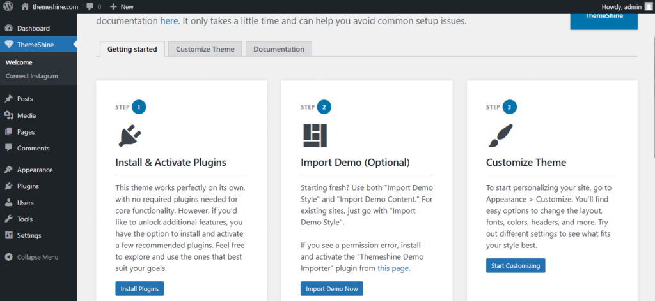Select Connect Instagram submenu item
Image resolution: width=655 pixels, height=301 pixels.
click(x=32, y=76)
